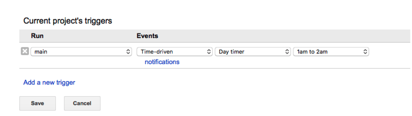Save the trigger settings
412x116 pixels.
pos(37,103)
